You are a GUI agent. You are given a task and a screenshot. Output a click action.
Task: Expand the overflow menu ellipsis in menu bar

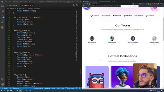[34, 2]
